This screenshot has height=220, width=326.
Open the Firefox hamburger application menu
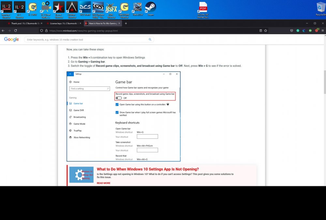point(322,30)
